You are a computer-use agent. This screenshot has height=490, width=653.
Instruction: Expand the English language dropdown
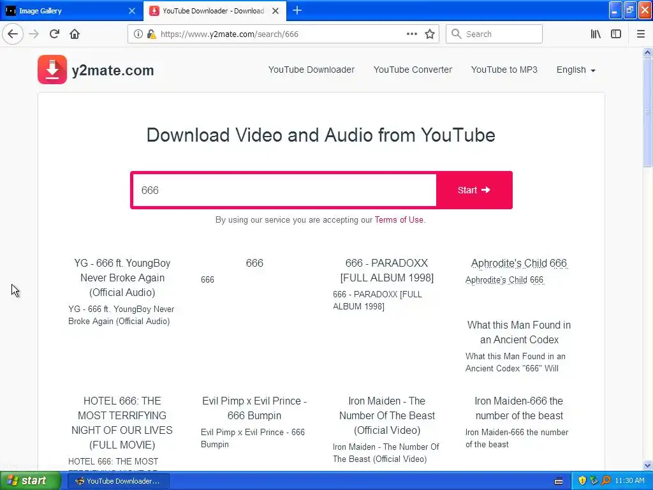pos(576,70)
